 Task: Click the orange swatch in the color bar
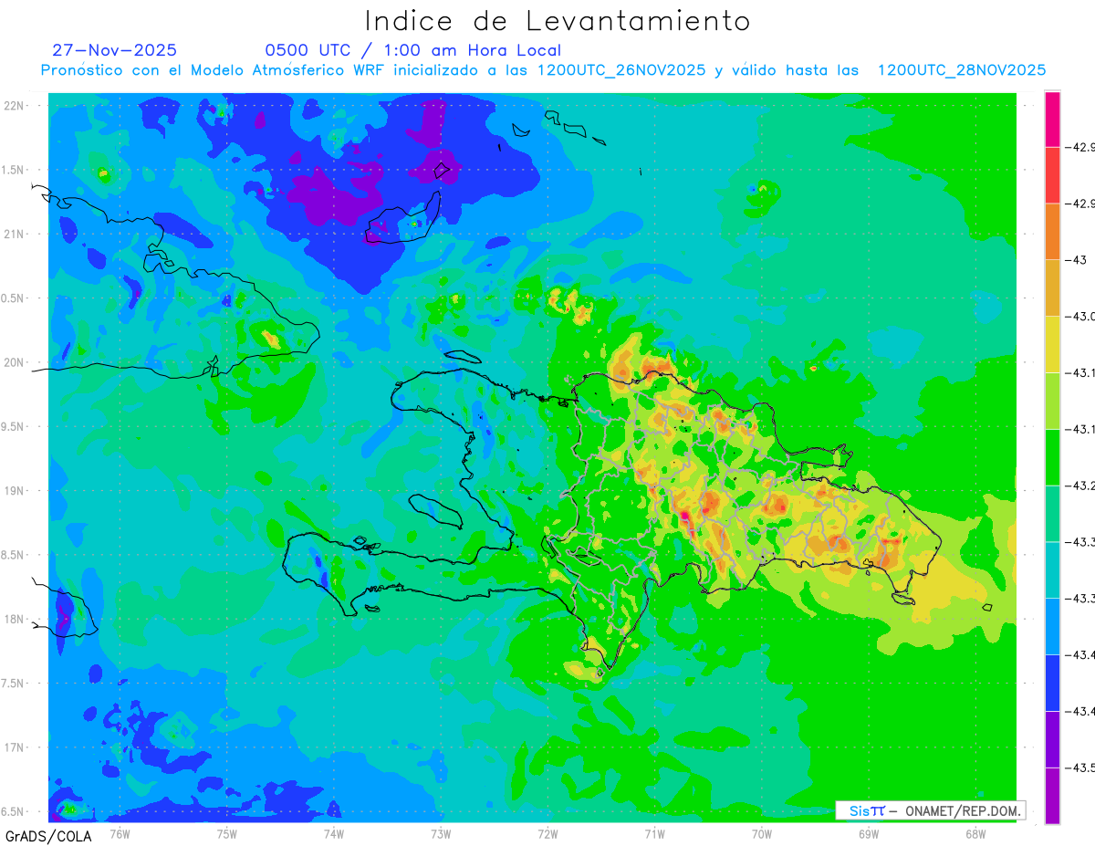(1052, 232)
